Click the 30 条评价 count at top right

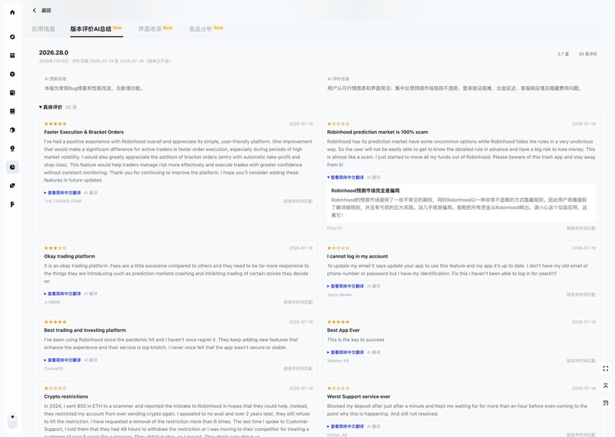[x=588, y=54]
